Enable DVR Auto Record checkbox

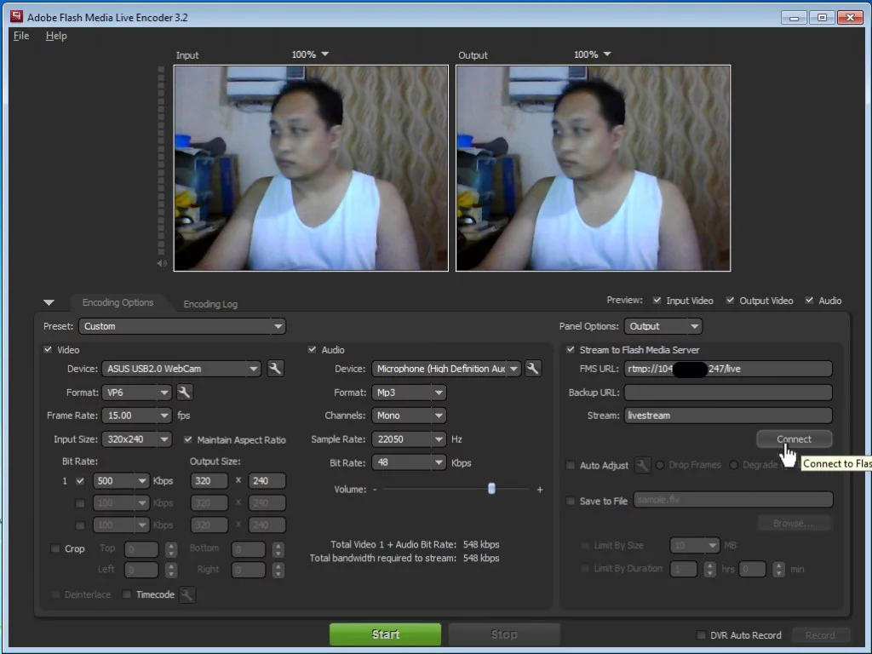tap(702, 635)
